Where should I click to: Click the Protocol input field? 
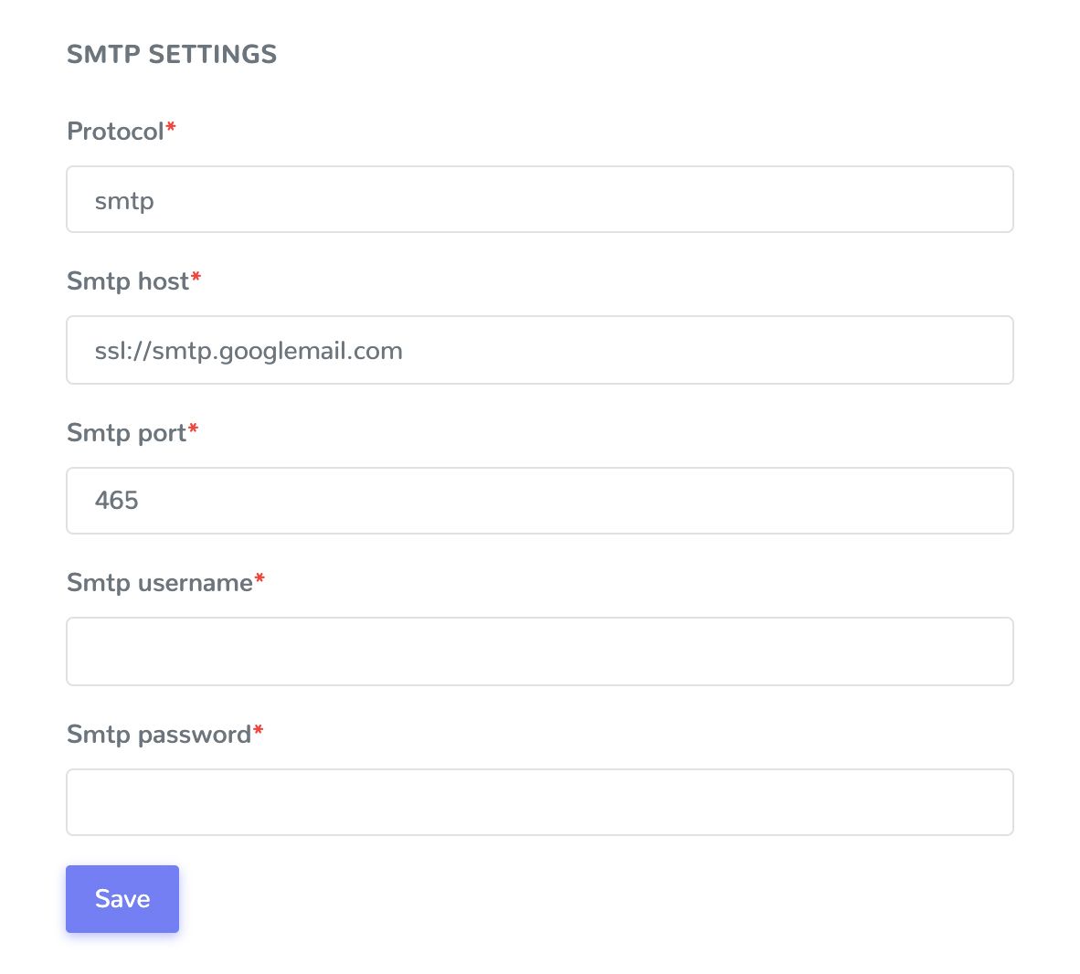(539, 199)
